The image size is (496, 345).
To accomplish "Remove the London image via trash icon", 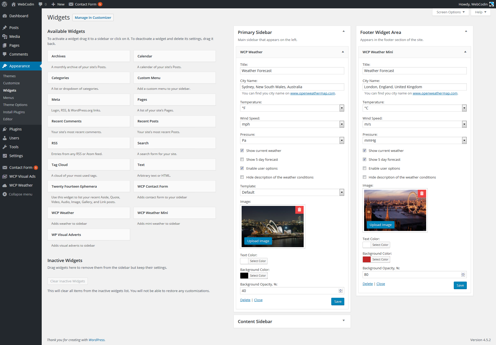I will pyautogui.click(x=422, y=193).
